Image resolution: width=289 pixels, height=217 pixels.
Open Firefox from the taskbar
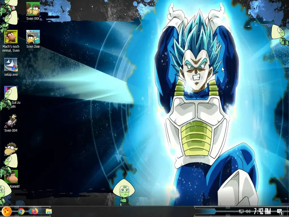(35, 211)
